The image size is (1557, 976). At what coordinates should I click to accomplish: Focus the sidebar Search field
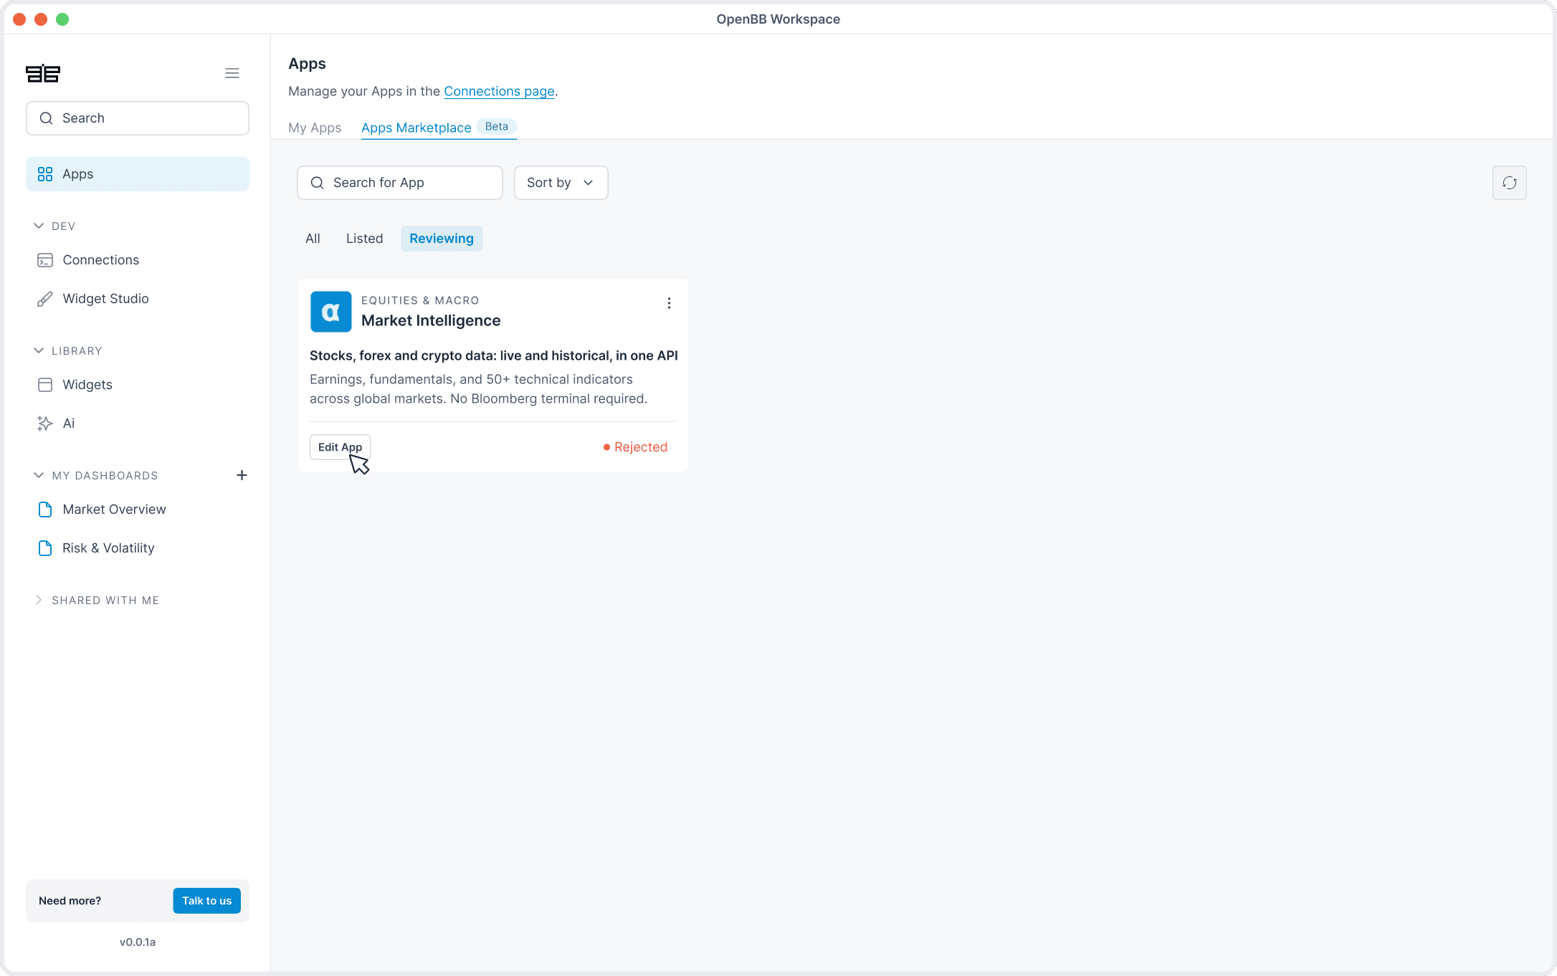click(x=138, y=118)
